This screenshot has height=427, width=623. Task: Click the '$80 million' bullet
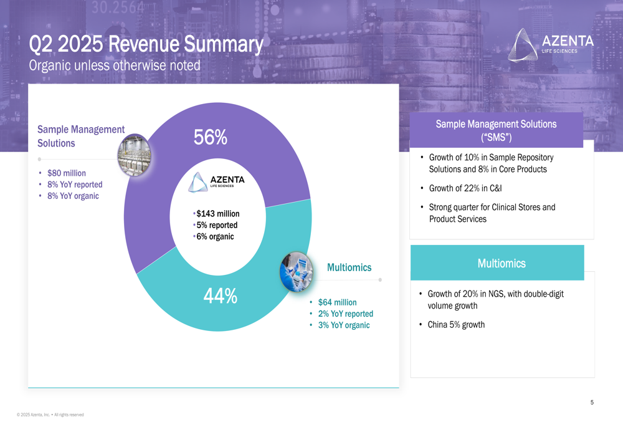point(67,173)
